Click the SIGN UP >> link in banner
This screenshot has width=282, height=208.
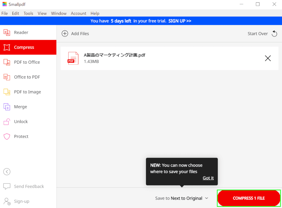tap(180, 21)
